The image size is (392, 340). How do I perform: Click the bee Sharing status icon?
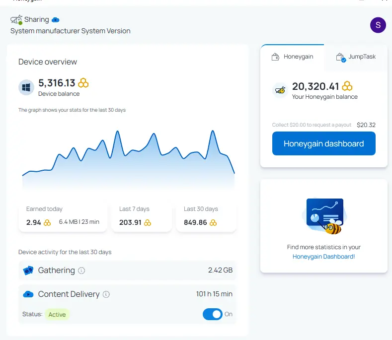(16, 19)
